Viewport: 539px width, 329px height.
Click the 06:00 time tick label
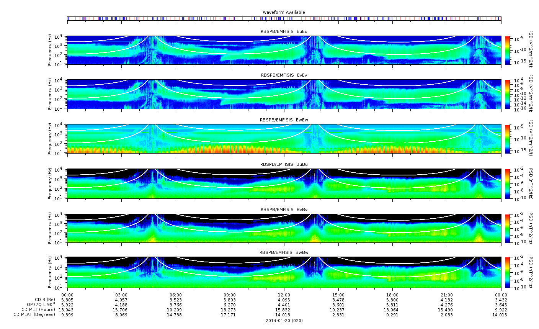point(176,295)
